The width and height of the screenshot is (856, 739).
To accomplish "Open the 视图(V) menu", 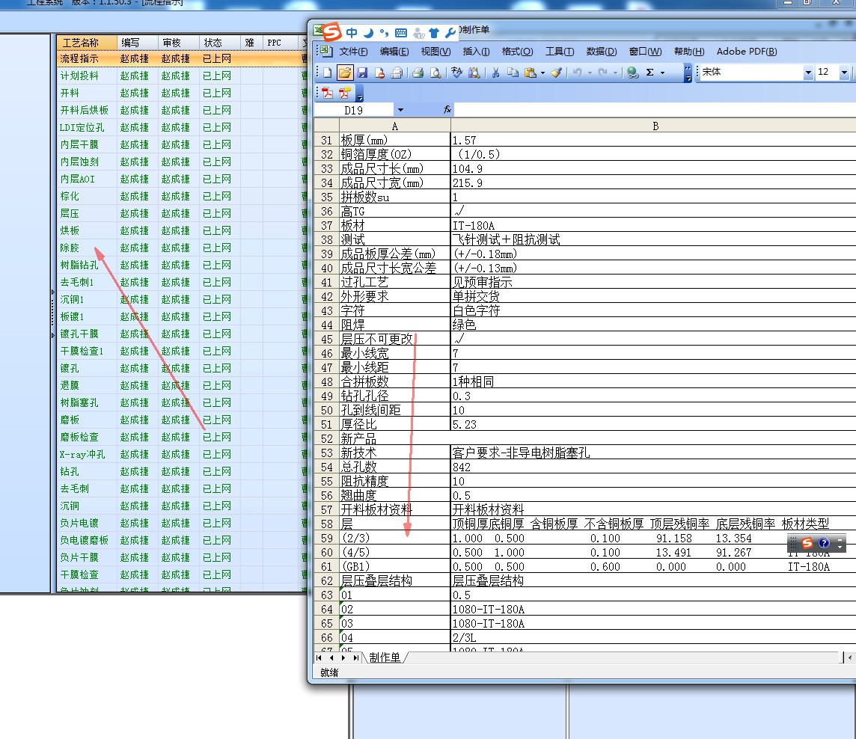I will point(435,52).
